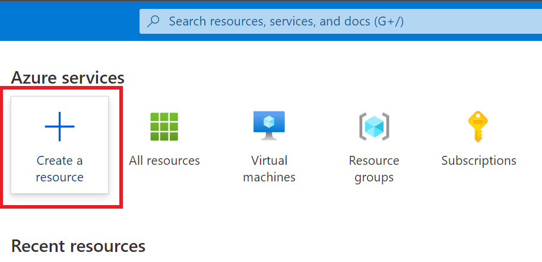Click the yellow Subscriptions key icon

click(478, 126)
